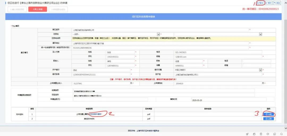This screenshot has width=287, height=136.
Task: Click the 统一事项编码 004000820000023 text
Action: (x=261, y=9)
